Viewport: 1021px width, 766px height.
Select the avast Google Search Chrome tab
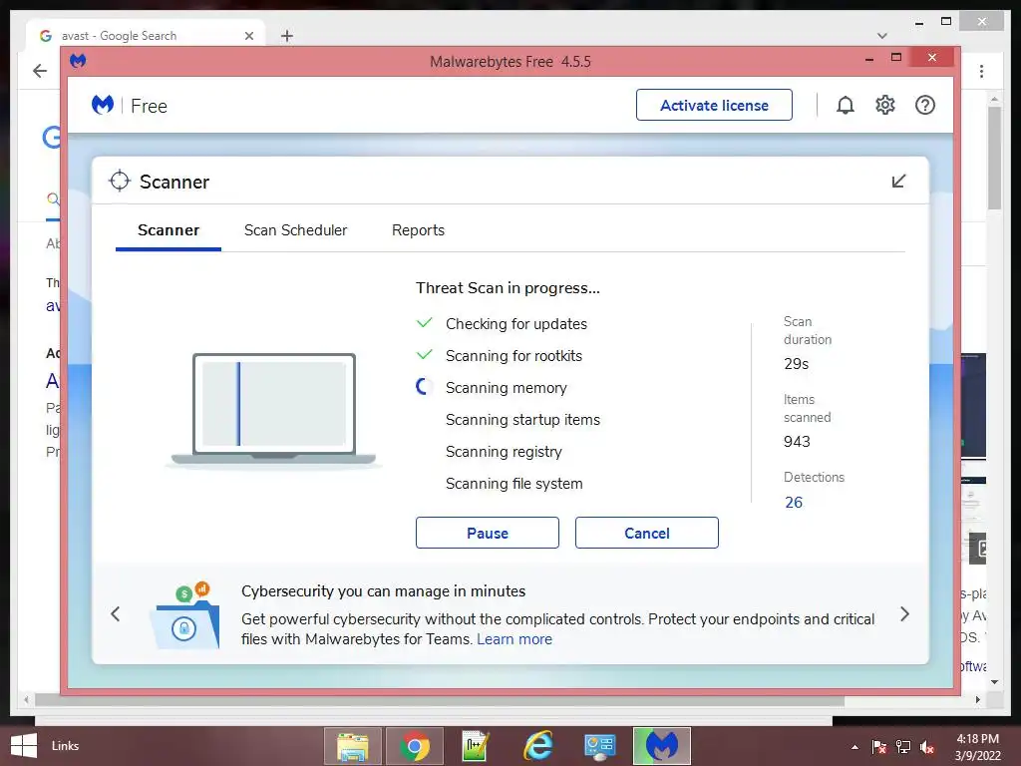coord(146,35)
